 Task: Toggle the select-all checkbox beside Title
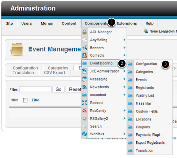[x=25, y=100]
